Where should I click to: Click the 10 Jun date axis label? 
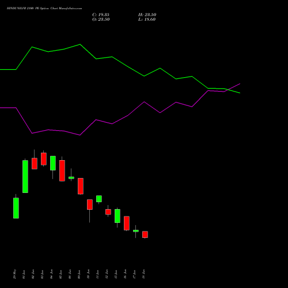pyautogui.click(x=89, y=274)
